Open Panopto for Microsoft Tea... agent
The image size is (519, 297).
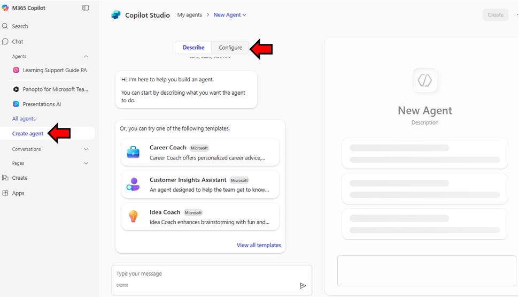point(55,89)
